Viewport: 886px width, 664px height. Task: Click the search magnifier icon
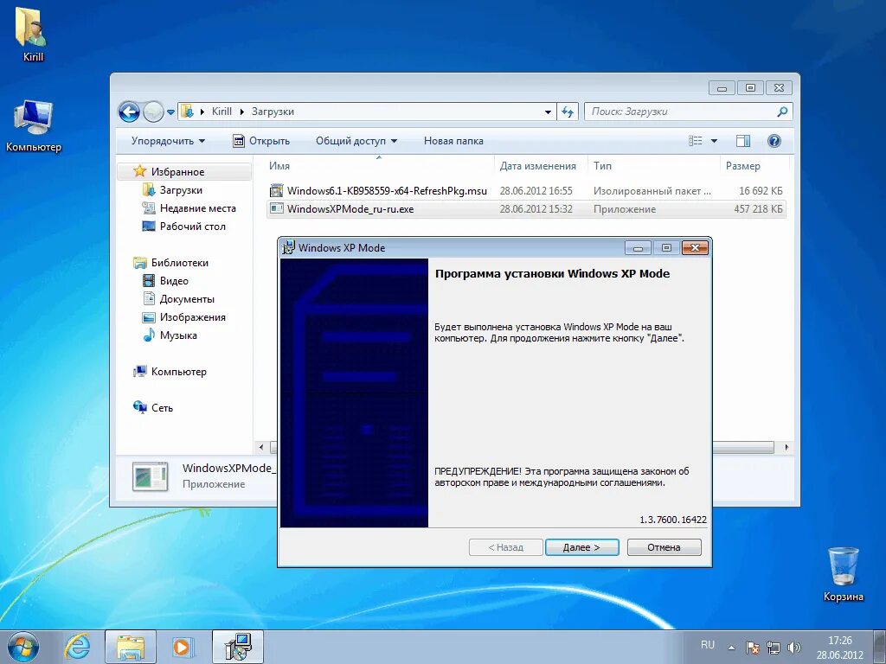point(782,112)
